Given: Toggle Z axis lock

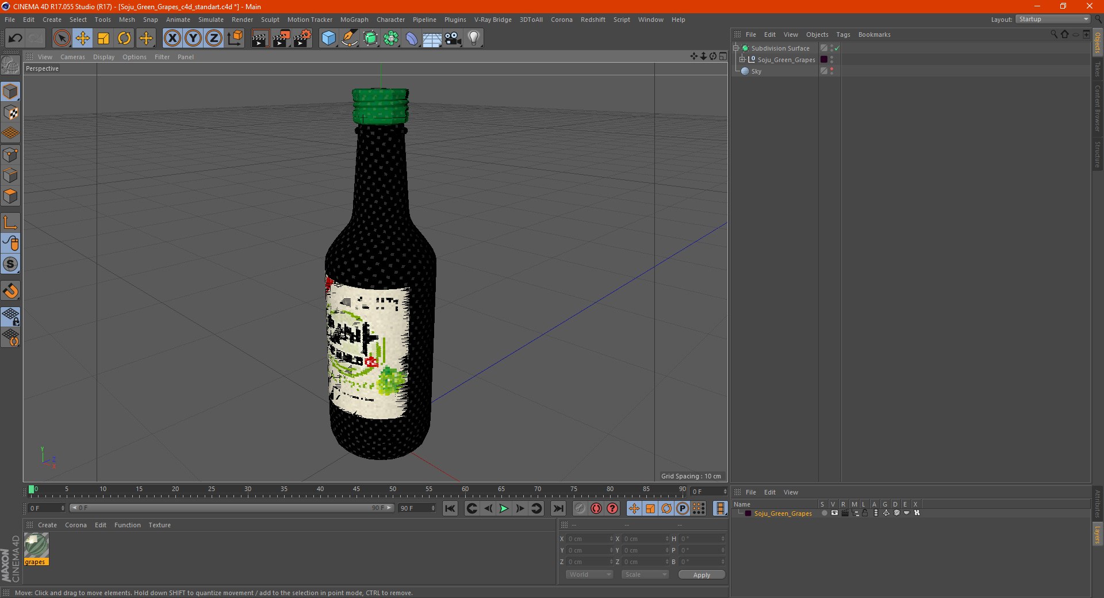Looking at the screenshot, I should pos(214,39).
